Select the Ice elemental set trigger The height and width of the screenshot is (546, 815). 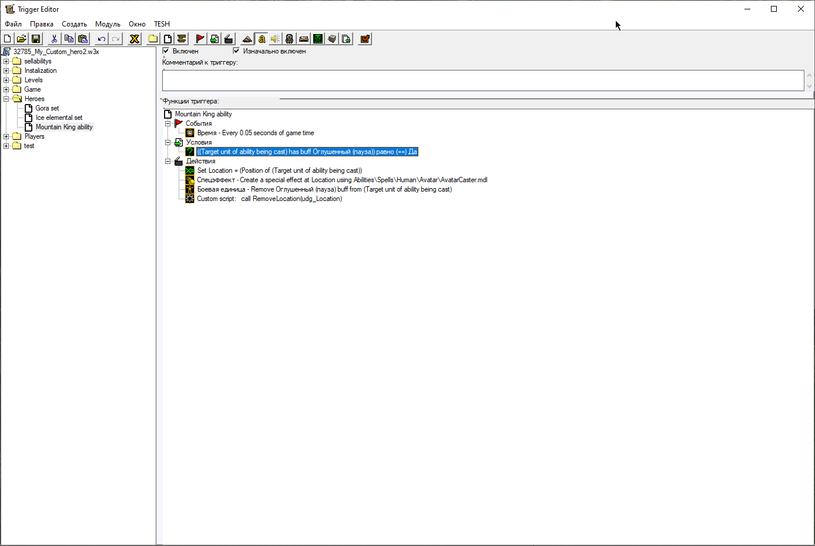59,118
